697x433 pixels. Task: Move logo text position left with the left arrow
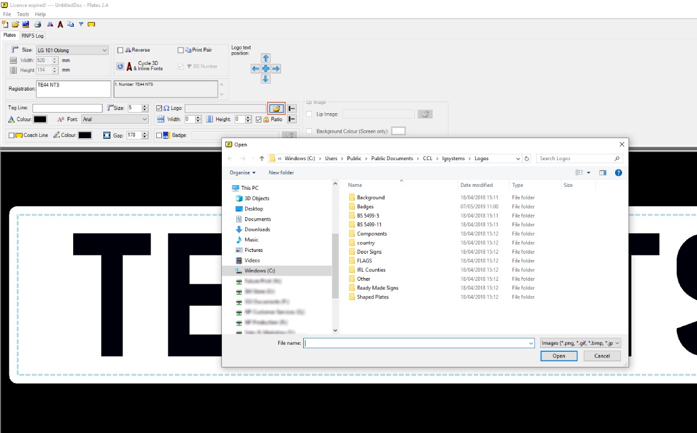pos(255,68)
